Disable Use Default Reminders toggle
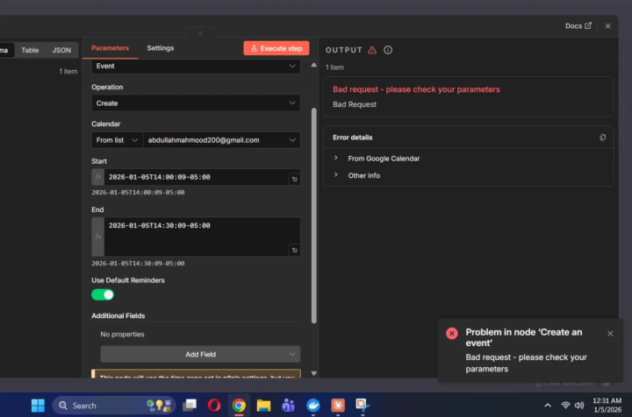Image resolution: width=632 pixels, height=417 pixels. pyautogui.click(x=103, y=294)
